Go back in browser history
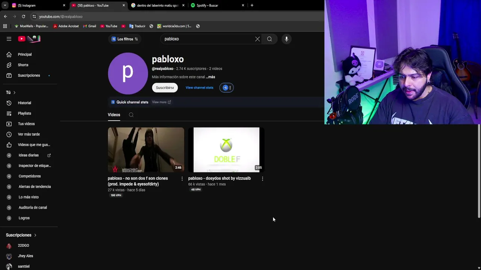 (x=5, y=16)
